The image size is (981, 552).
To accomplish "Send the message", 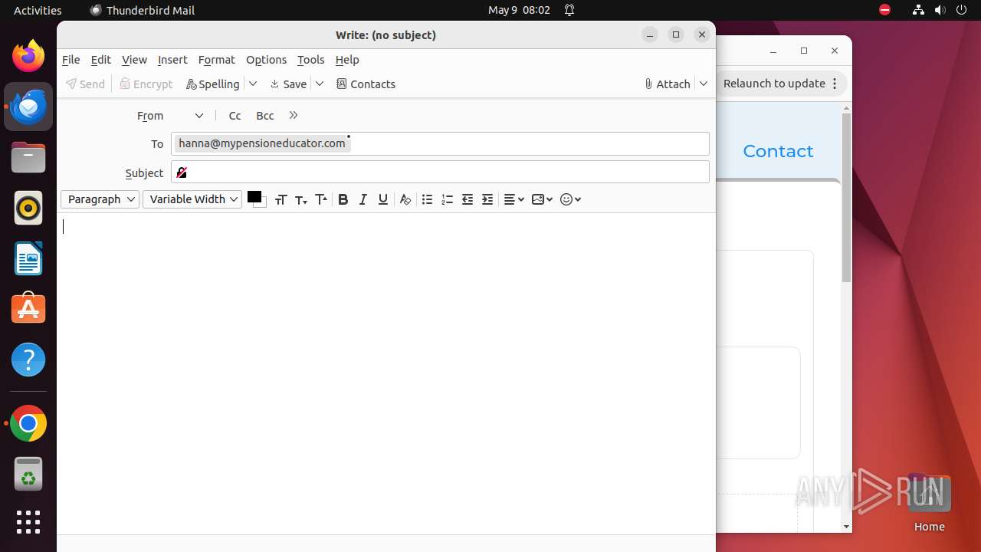I will click(x=85, y=84).
